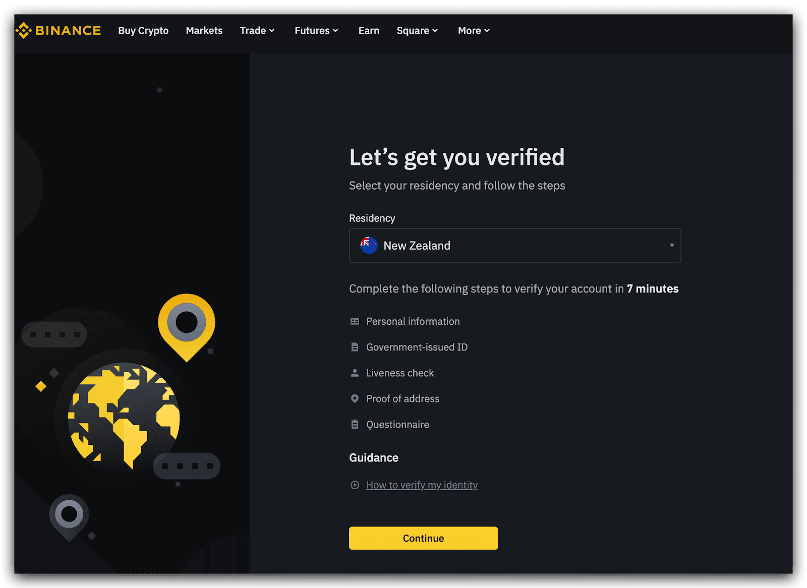This screenshot has height=588, width=807.
Task: Click the Government-issued ID document icon
Action: [x=355, y=347]
